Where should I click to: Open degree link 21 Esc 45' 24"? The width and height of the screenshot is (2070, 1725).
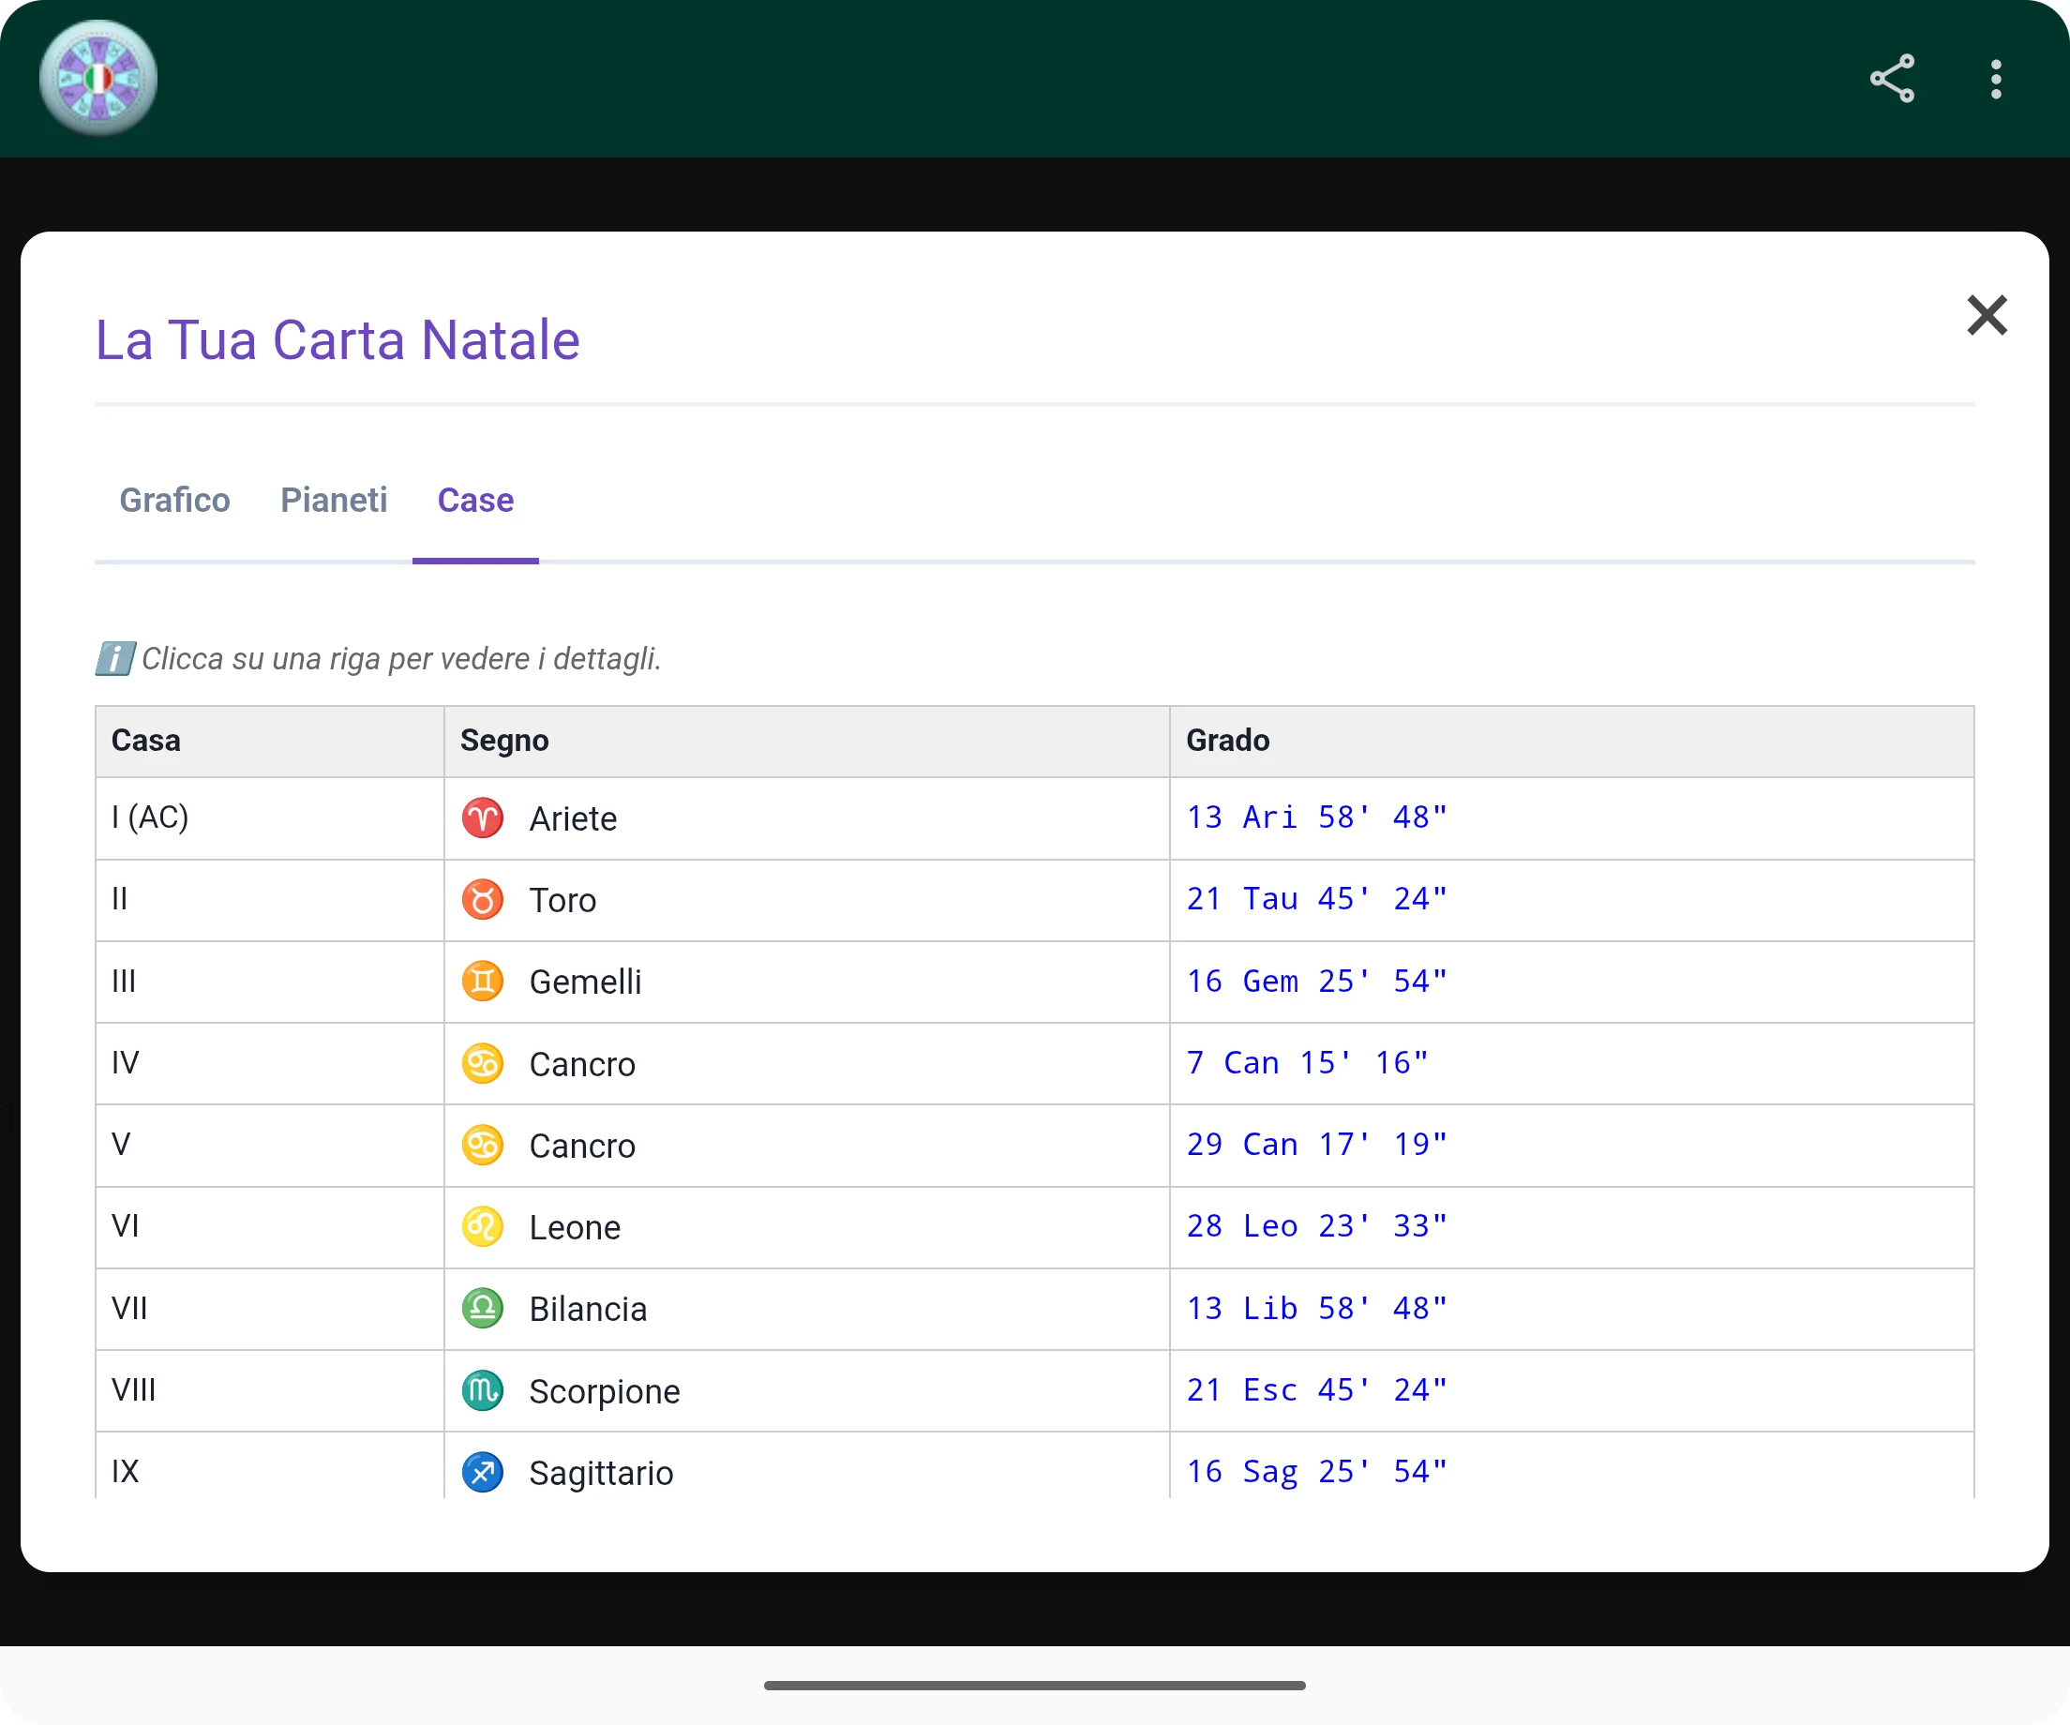coord(1316,1390)
